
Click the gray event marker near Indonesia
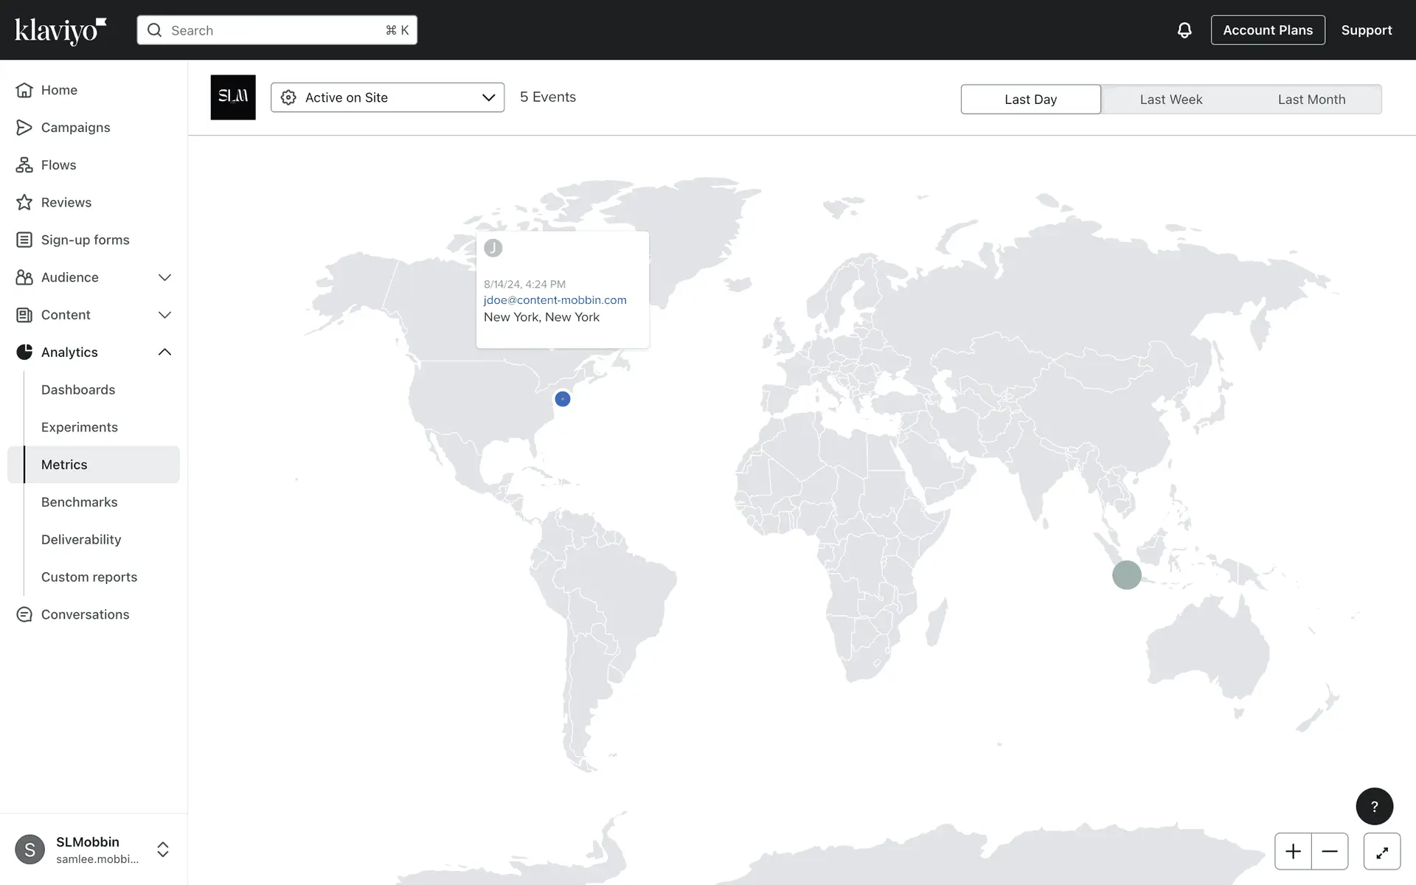pos(1126,575)
